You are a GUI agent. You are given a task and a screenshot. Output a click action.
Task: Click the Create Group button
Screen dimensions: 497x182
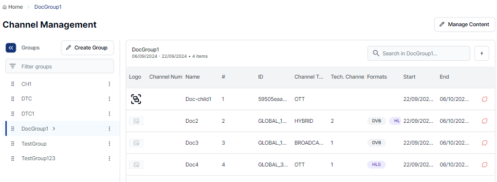click(x=87, y=48)
